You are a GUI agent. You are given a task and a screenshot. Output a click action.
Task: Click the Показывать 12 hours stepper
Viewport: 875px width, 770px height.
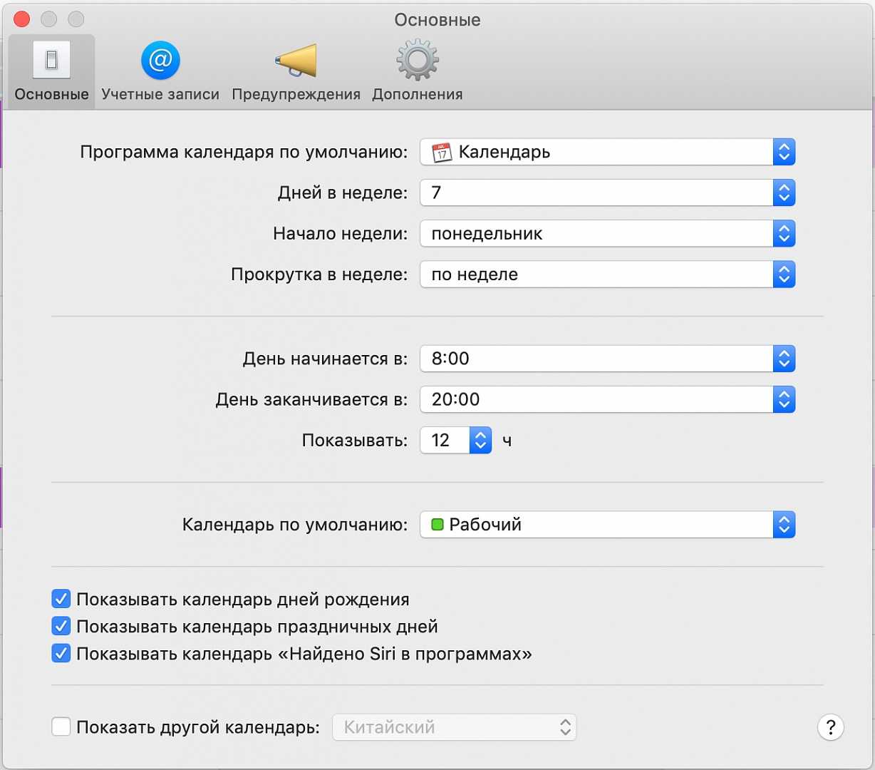(480, 441)
